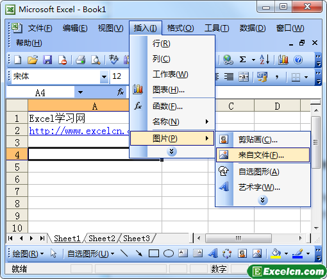This screenshot has height=279, width=327.
Task: Insert Picture From File on Drawing toolbar
Action: [257, 253]
